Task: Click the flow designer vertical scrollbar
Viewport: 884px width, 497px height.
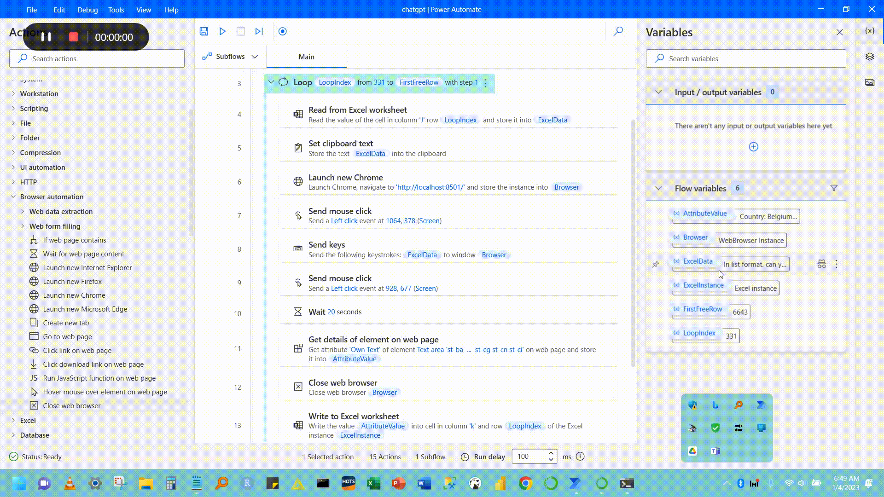Action: point(633,243)
